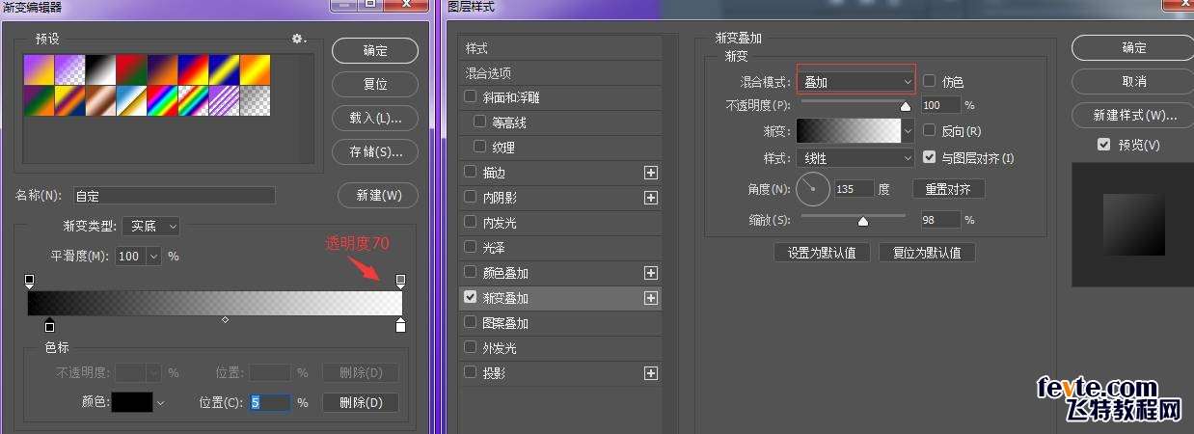The height and width of the screenshot is (434, 1194).
Task: Enable the 斜面和浮雕 checkbox
Action: [471, 96]
